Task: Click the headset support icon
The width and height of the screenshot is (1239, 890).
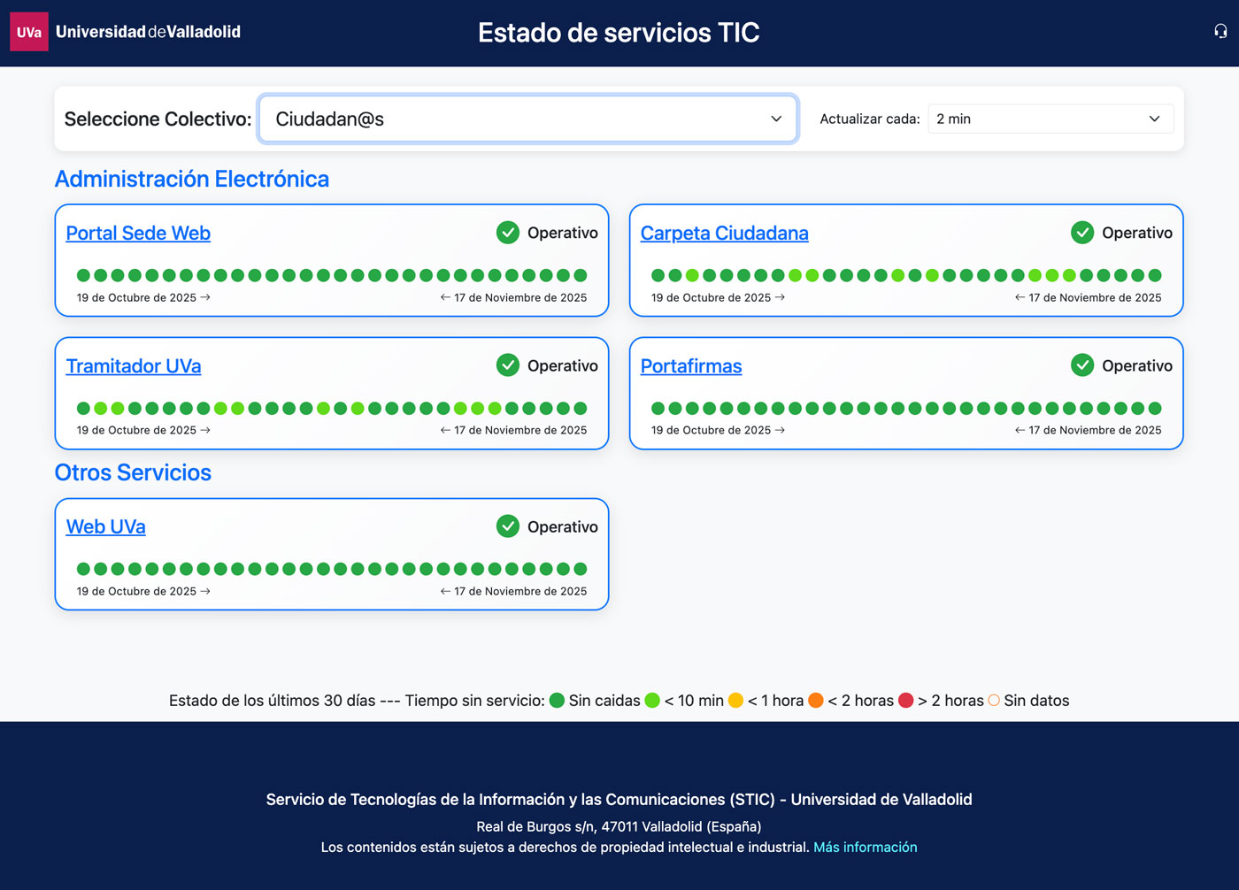Action: [x=1220, y=32]
